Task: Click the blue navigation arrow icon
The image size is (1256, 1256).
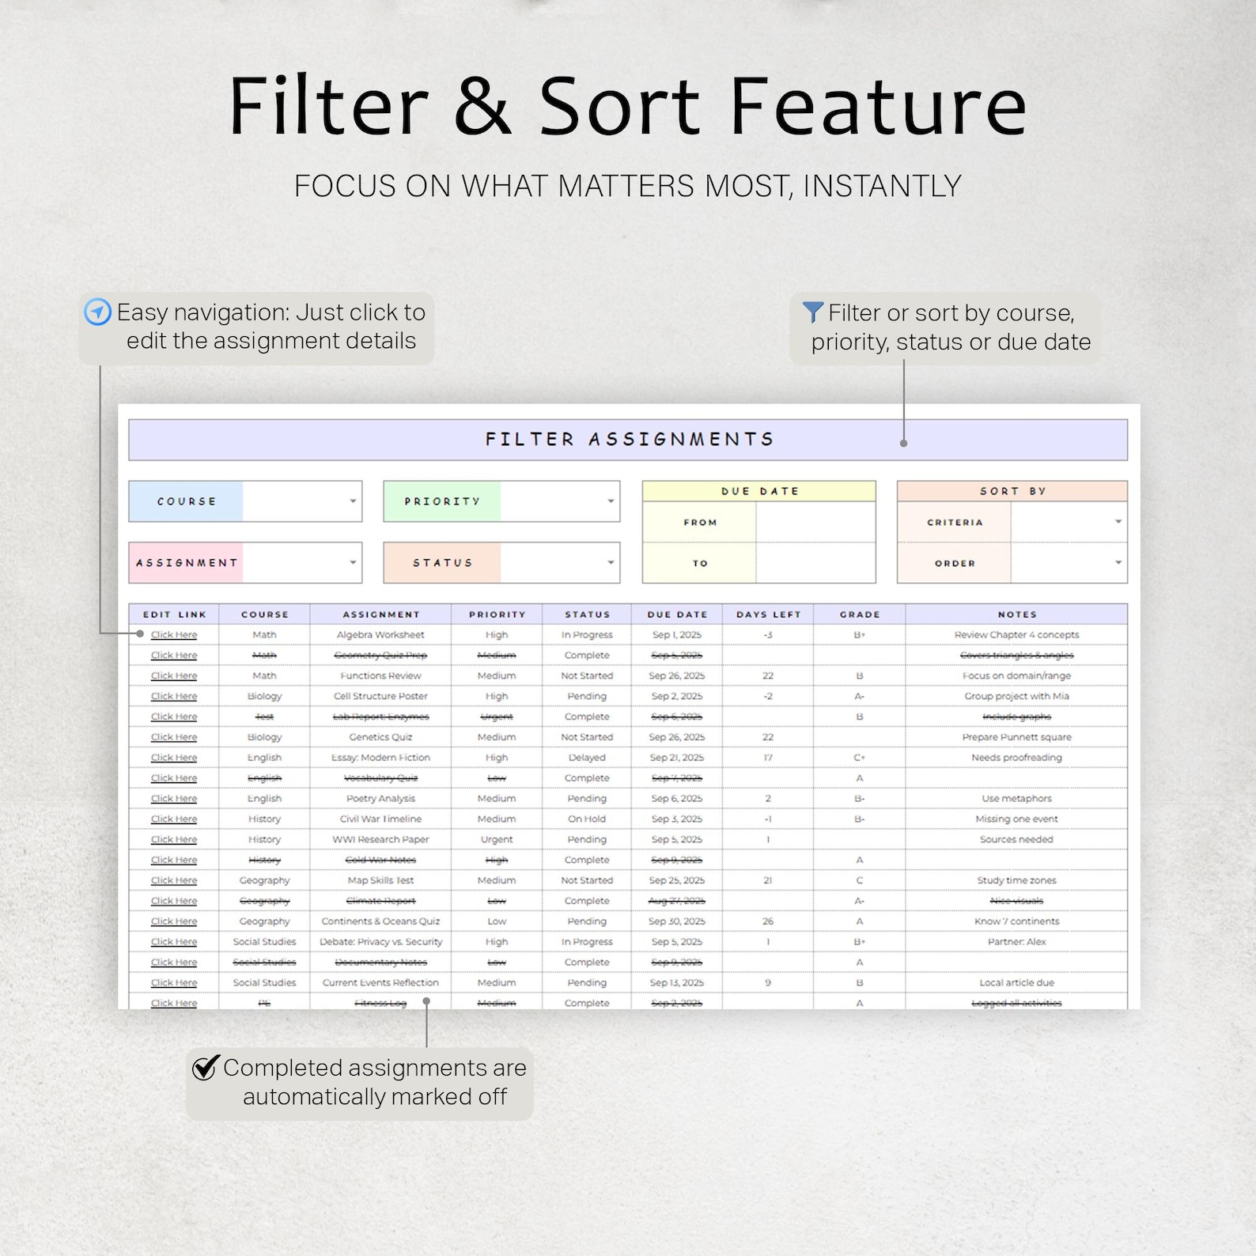Action: click(x=98, y=312)
